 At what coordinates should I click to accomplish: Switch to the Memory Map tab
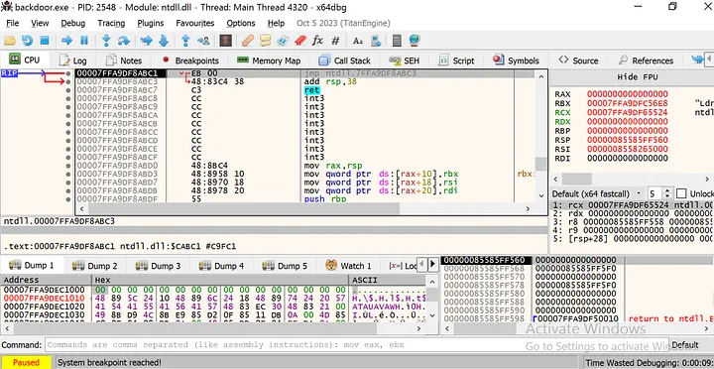(269, 61)
